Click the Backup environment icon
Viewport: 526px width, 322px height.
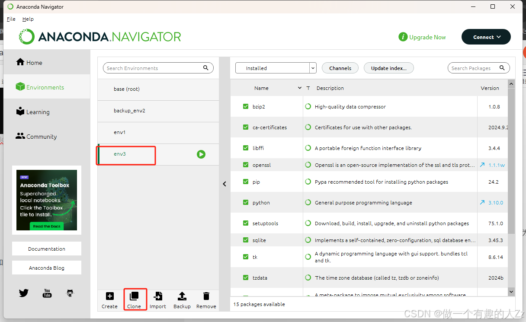182,296
